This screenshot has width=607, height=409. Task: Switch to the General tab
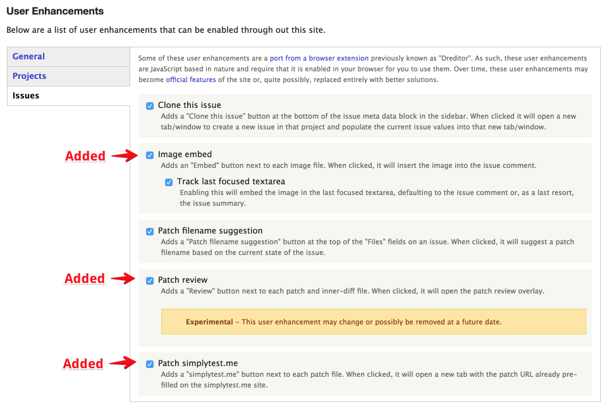(68, 57)
